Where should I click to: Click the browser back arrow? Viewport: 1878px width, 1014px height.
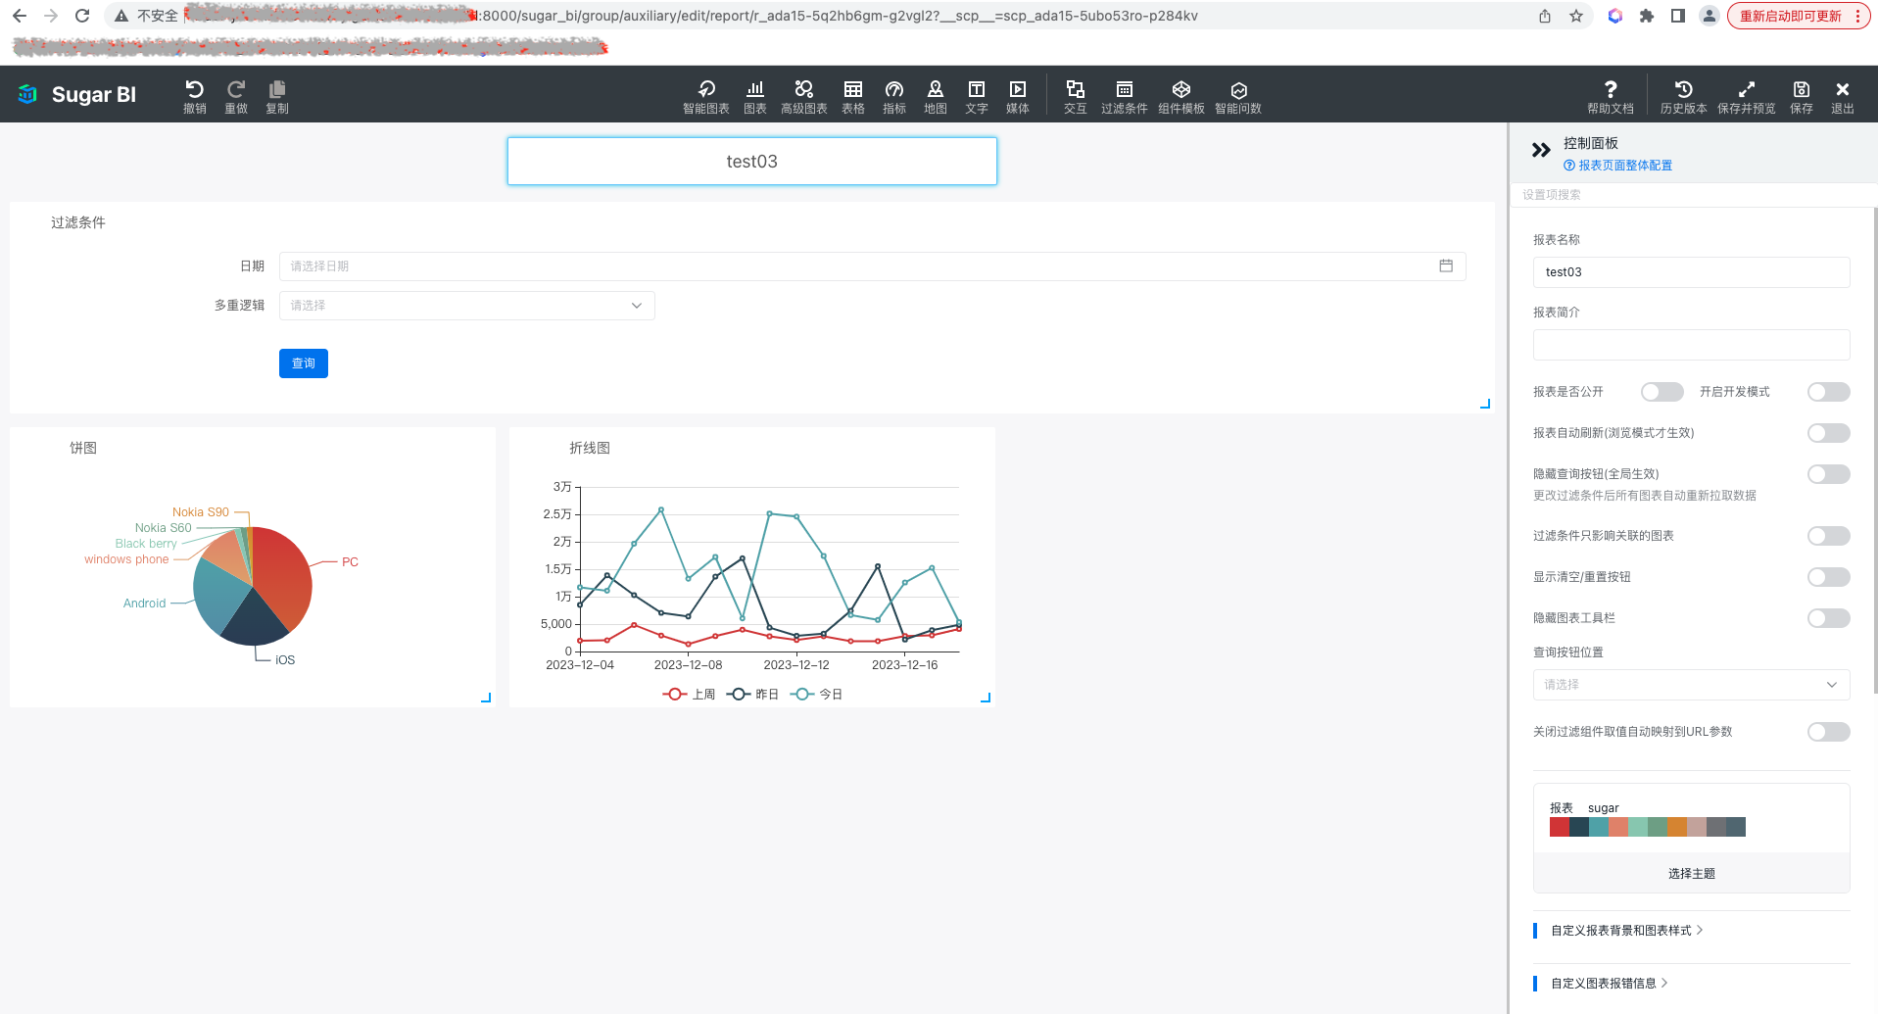[20, 16]
